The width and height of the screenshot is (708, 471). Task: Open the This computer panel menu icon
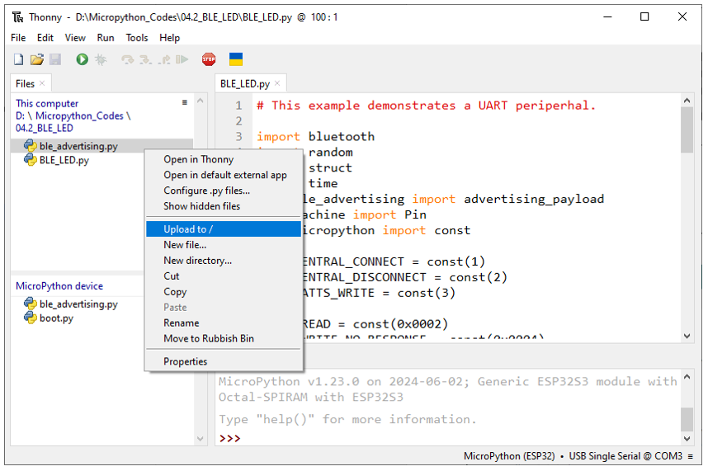coord(184,102)
